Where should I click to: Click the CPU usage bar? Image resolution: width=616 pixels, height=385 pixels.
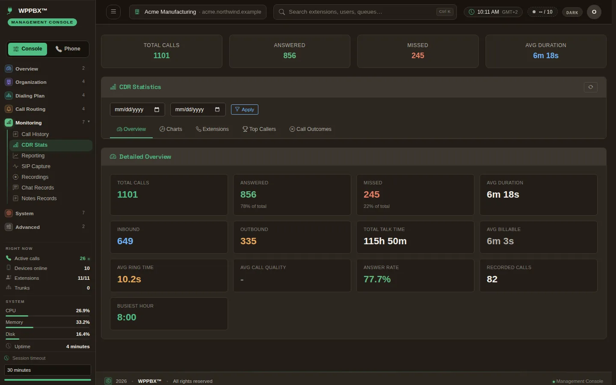tap(47, 316)
